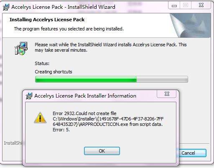Click the computer and CD installer icon
The height and width of the screenshot is (168, 214).
(x=21, y=48)
